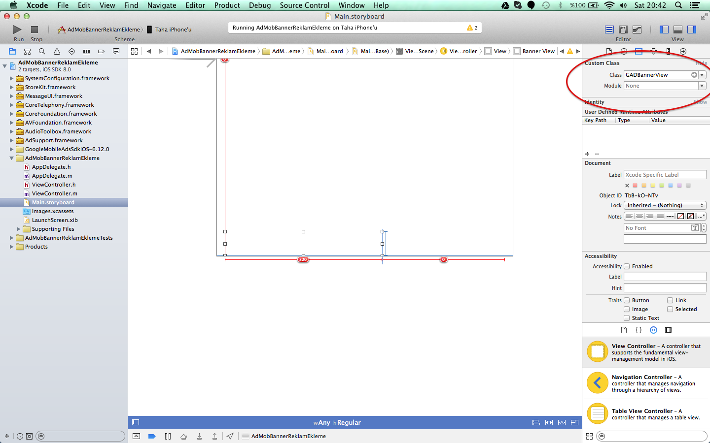710x443 pixels.
Task: Open the Find navigator
Action: 42,51
